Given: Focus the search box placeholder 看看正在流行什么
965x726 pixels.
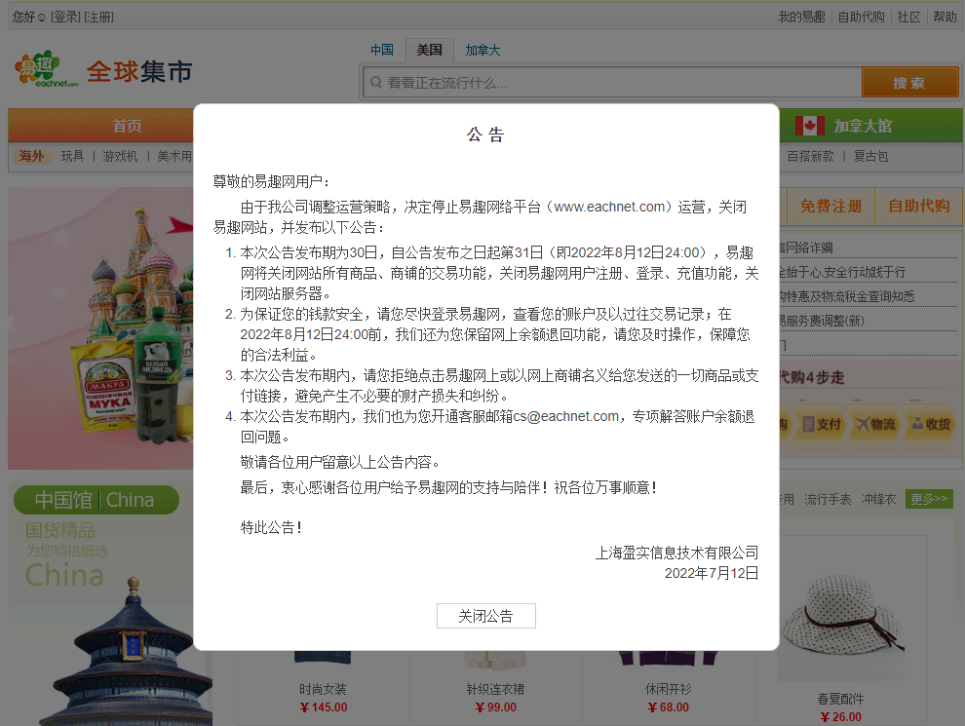Looking at the screenshot, I should click(x=446, y=83).
